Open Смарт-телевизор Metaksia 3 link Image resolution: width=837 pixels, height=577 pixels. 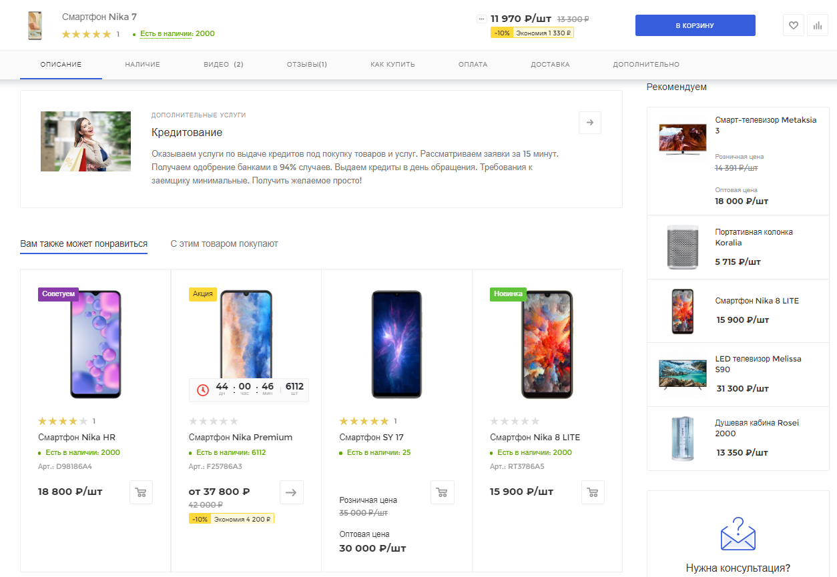tap(766, 125)
